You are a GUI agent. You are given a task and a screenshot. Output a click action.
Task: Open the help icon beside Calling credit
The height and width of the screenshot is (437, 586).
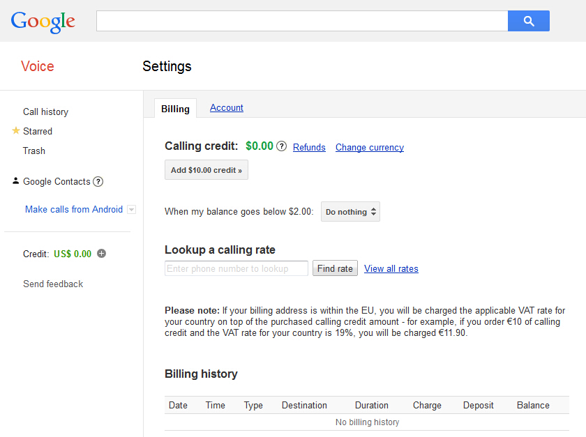(x=281, y=146)
